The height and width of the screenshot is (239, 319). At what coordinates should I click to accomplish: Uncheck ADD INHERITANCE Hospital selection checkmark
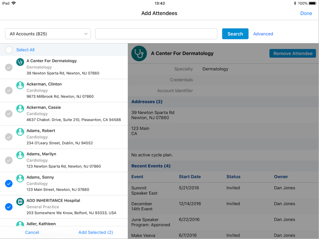tap(9, 207)
